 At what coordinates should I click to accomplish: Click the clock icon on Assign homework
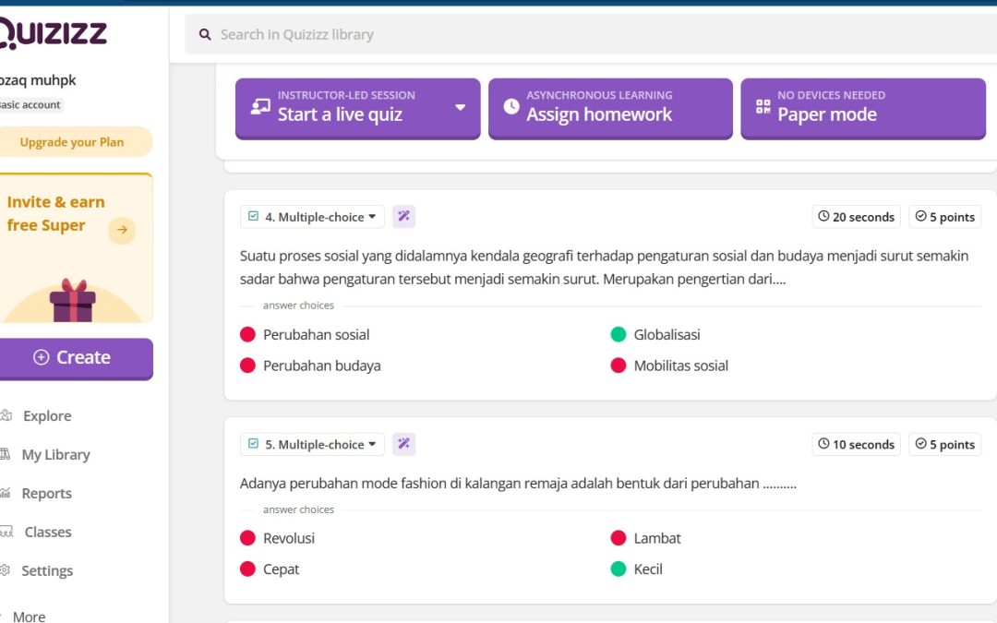(511, 106)
